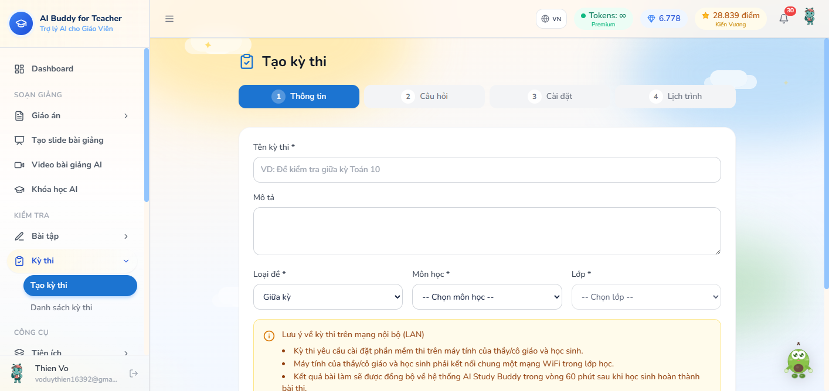
Task: Click the voduythien16392 email text
Action: 76,379
